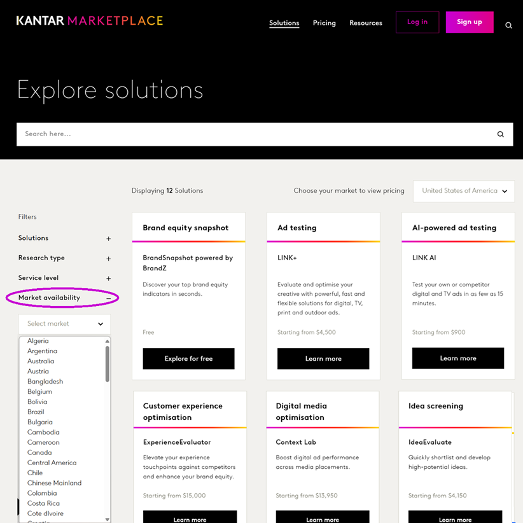Select Chile in the market list

pyautogui.click(x=35, y=473)
